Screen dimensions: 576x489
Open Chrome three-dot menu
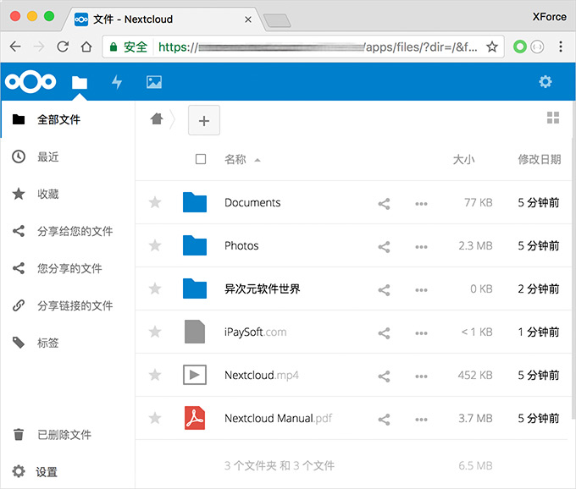pos(561,47)
